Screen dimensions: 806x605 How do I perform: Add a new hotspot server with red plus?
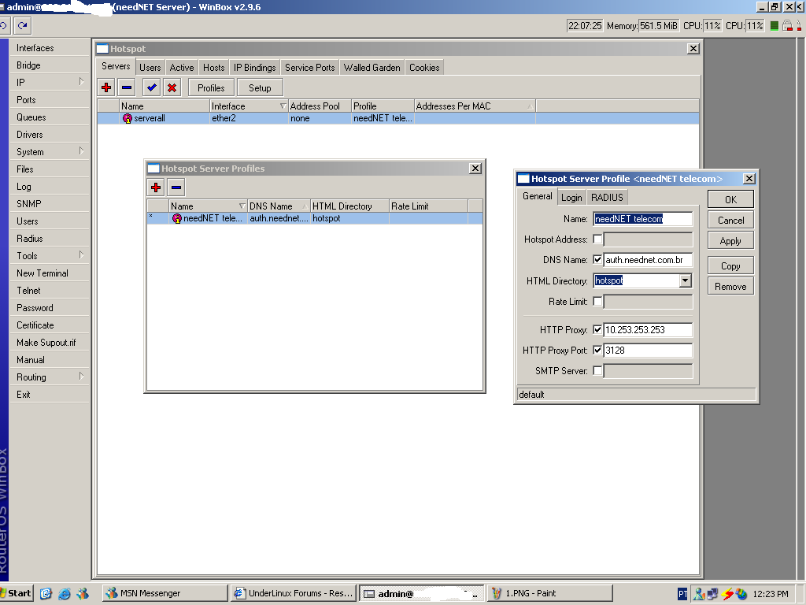(106, 87)
